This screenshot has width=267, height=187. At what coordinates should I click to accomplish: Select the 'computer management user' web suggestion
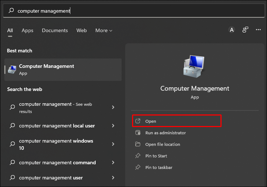click(51, 178)
